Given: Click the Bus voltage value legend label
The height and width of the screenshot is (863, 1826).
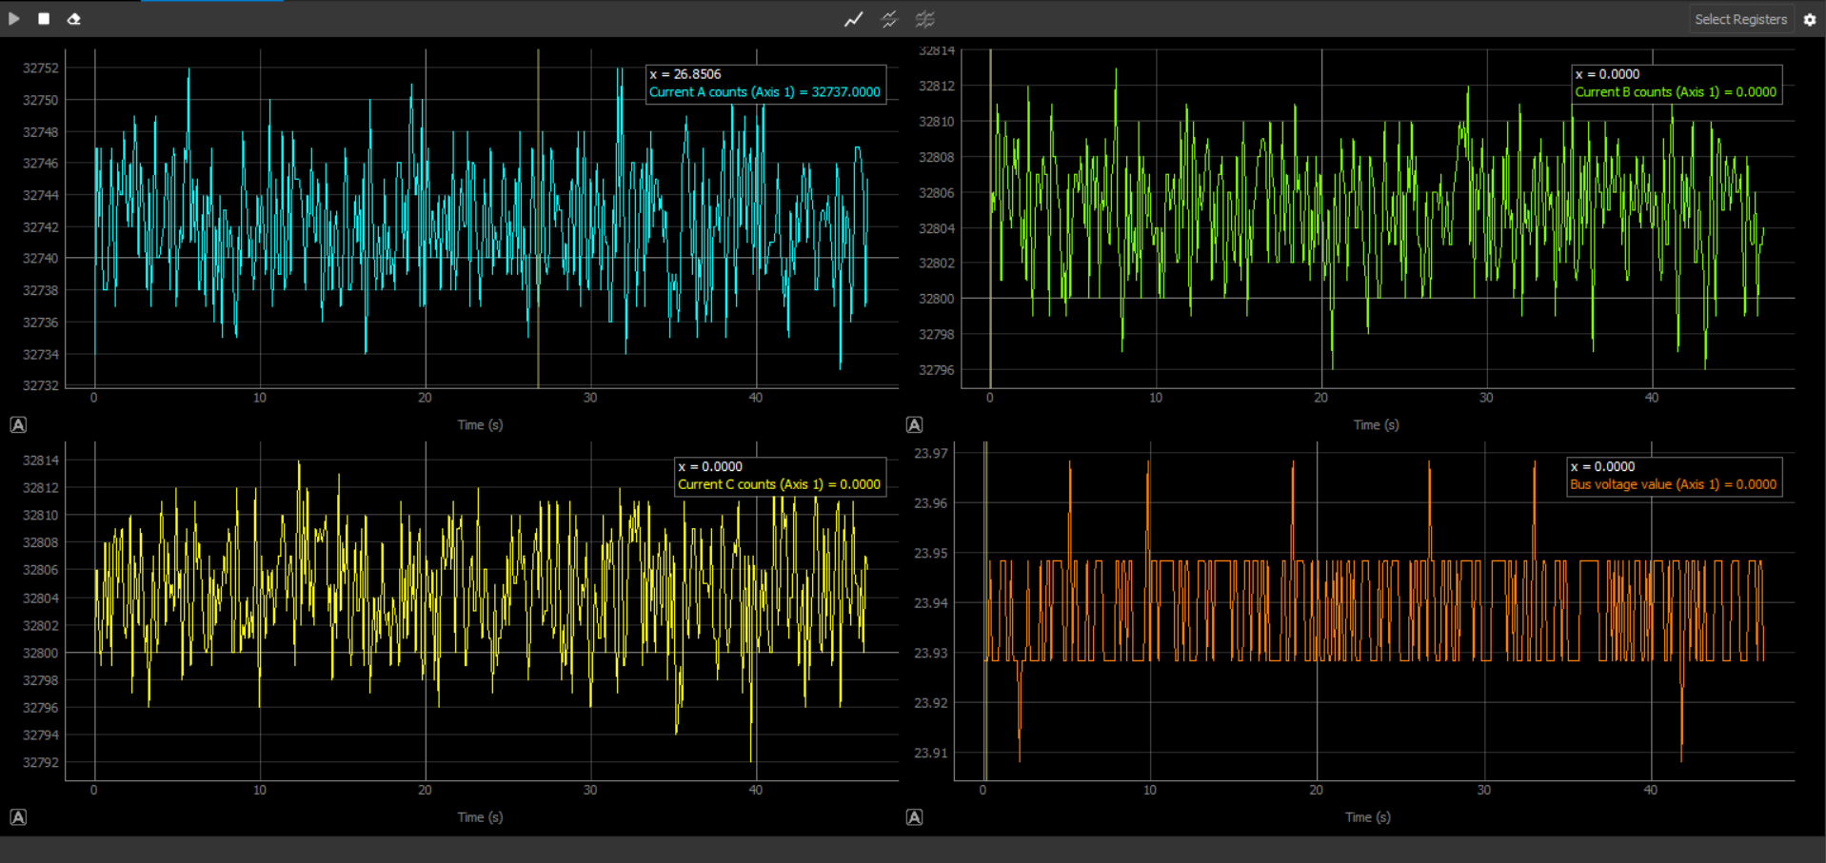Looking at the screenshot, I should tap(1672, 484).
